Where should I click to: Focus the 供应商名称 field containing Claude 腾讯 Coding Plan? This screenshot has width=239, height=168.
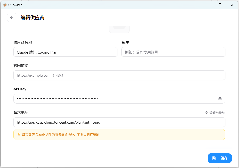(x=65, y=52)
